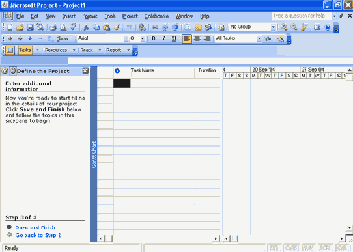
Task: Open Microsoft Project Help icon
Action: click(x=328, y=27)
